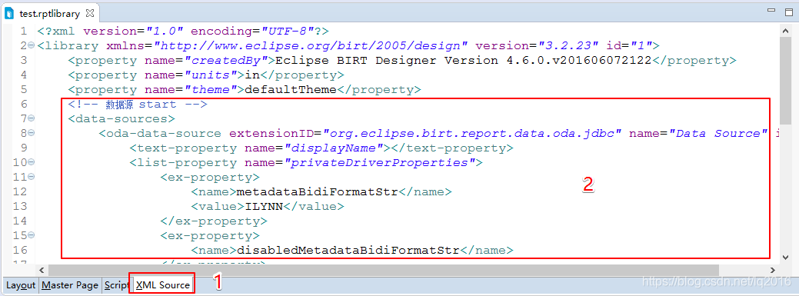Screen dimensions: 799x296
Task: Click the defaultTheme property text
Action: [291, 90]
